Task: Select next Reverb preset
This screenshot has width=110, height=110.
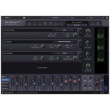Action: pos(76,53)
